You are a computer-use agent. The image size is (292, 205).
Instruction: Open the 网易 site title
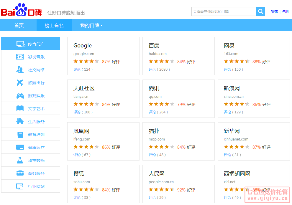point(229,46)
